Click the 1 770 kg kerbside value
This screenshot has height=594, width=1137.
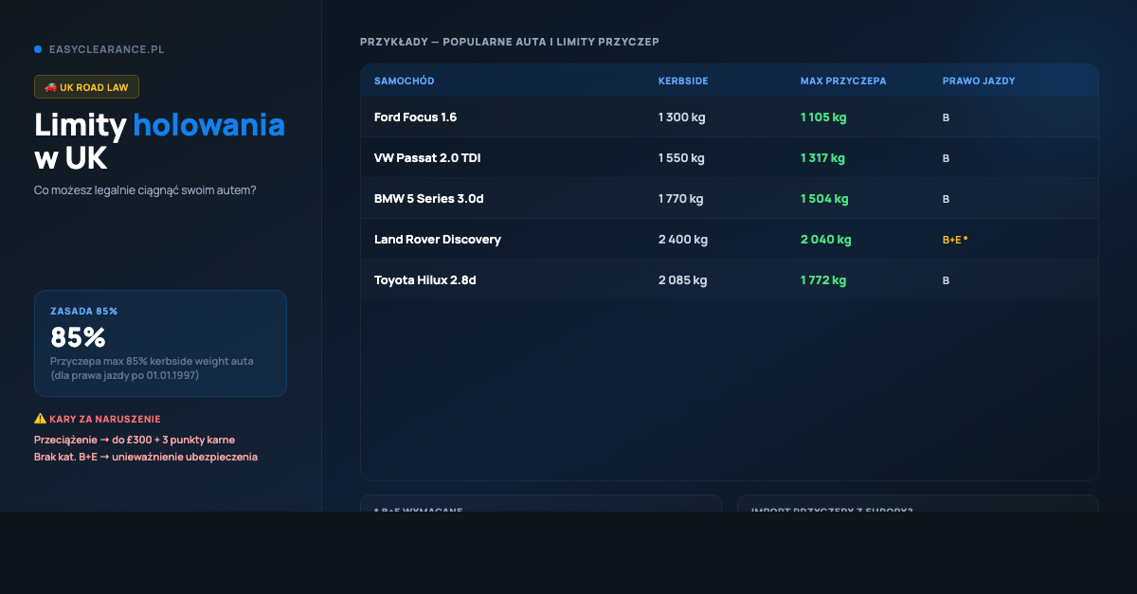coord(682,199)
